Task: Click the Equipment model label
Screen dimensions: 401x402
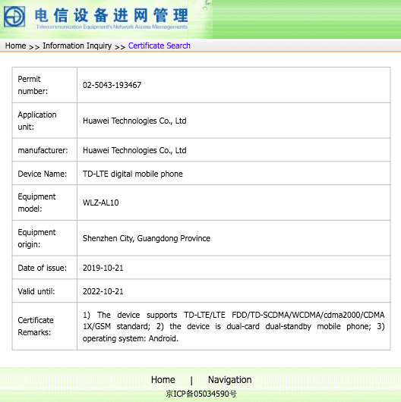Action: pyautogui.click(x=36, y=203)
